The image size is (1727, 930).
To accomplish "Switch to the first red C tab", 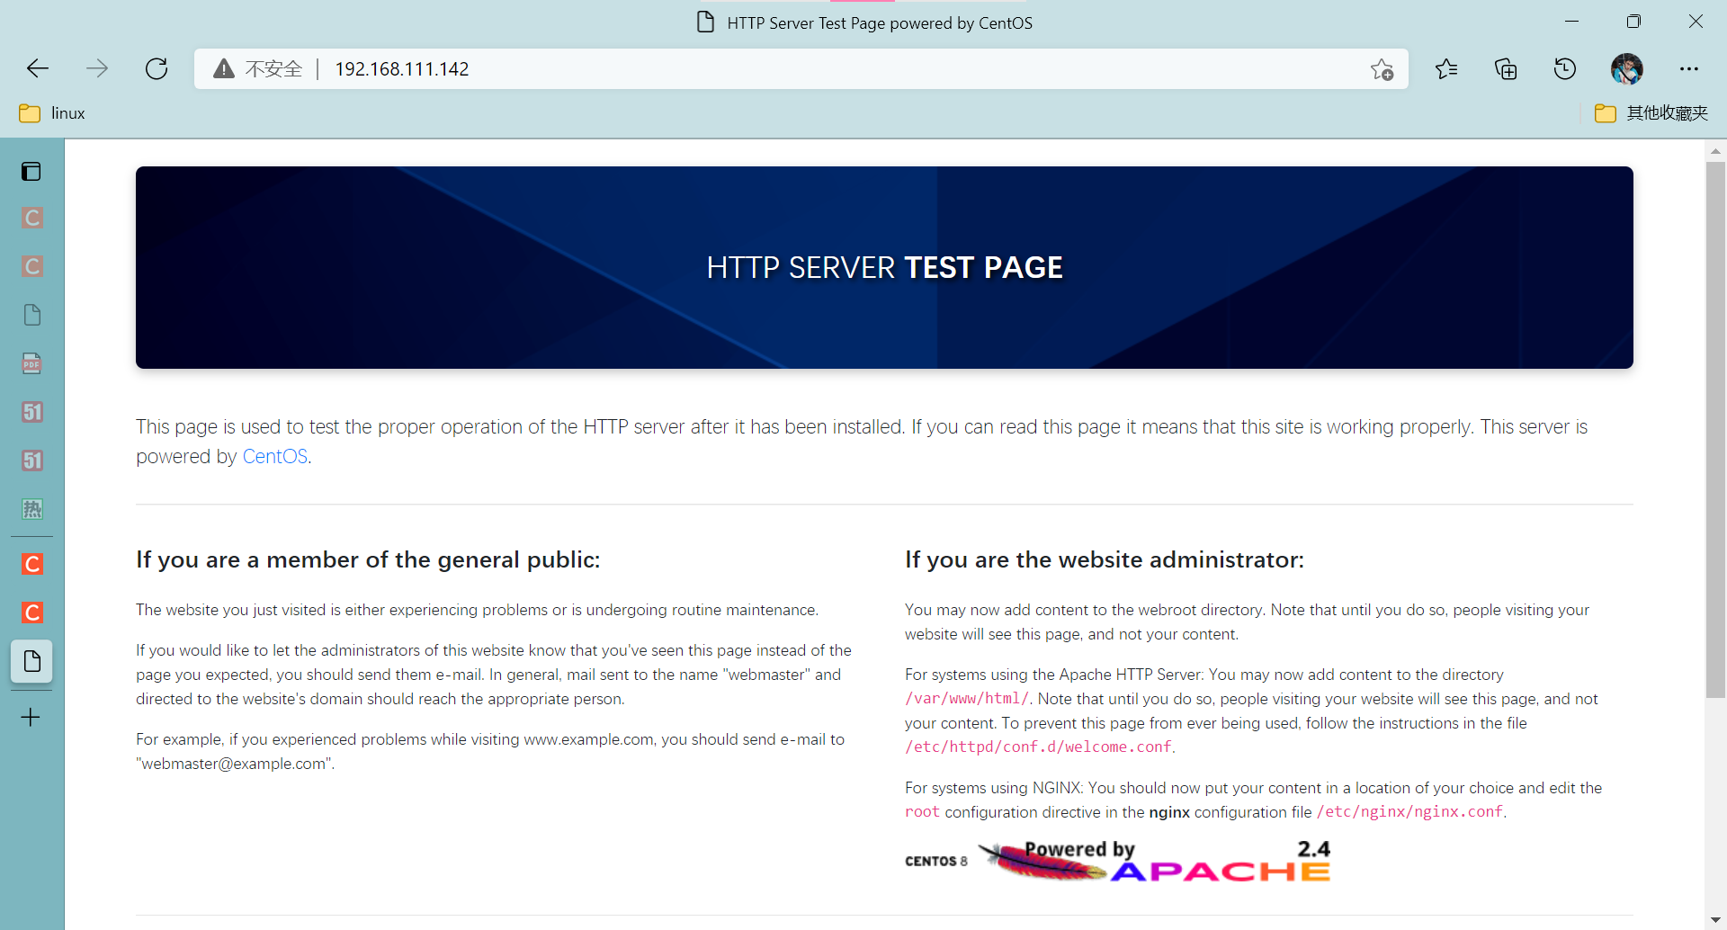I will click(31, 564).
